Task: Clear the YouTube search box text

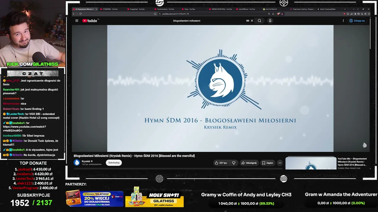Action: (x=252, y=21)
